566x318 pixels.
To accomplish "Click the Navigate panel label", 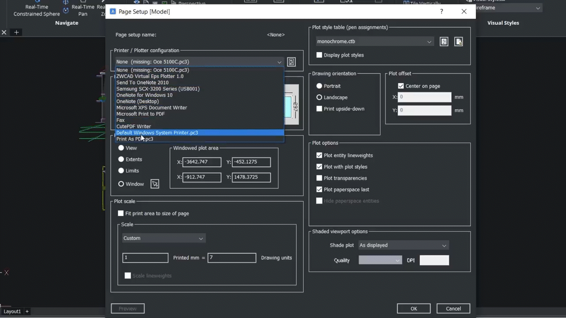I will pyautogui.click(x=67, y=23).
